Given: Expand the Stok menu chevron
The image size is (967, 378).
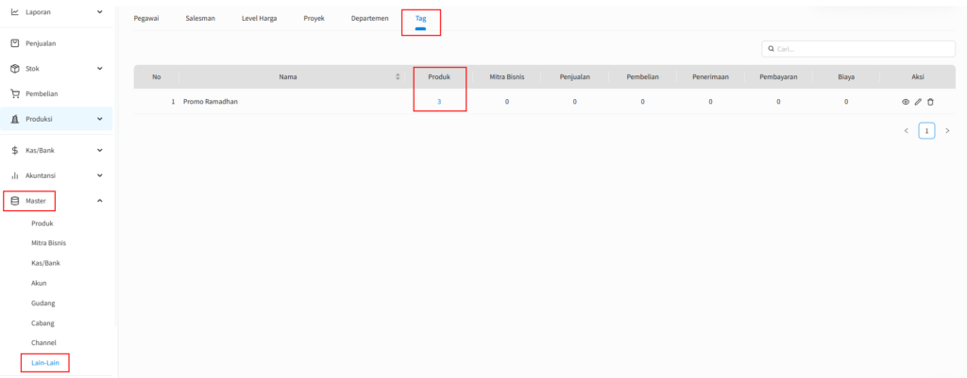Looking at the screenshot, I should [x=100, y=68].
